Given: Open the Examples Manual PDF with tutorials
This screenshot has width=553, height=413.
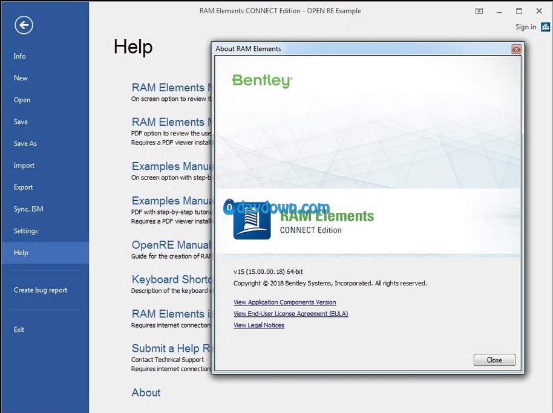Looking at the screenshot, I should tap(171, 201).
